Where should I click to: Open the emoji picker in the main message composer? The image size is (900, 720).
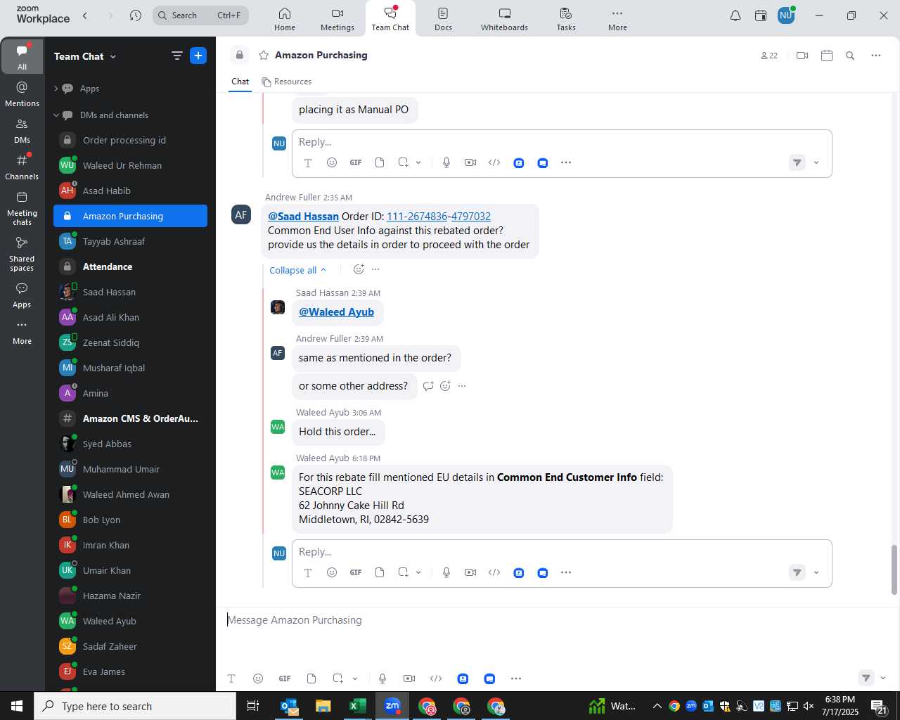click(258, 679)
